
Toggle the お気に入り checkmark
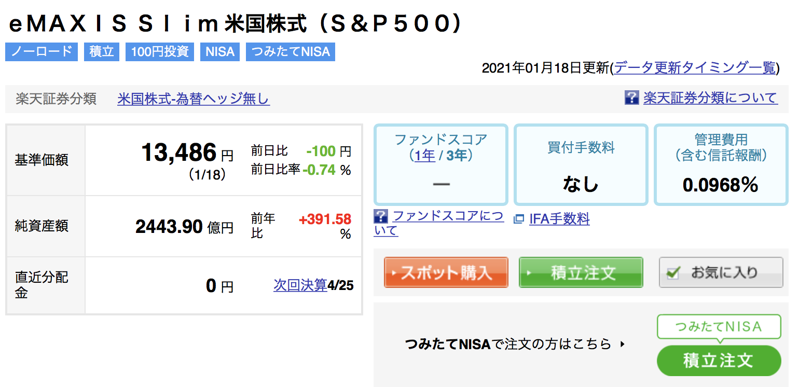point(673,272)
